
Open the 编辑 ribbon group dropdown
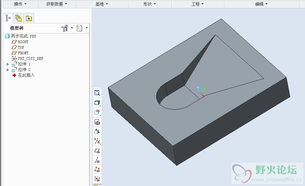261,4
